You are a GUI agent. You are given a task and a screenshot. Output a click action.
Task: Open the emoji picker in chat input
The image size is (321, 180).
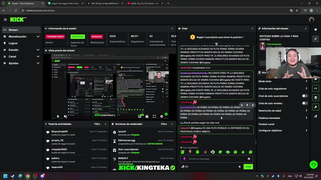[x=249, y=159]
